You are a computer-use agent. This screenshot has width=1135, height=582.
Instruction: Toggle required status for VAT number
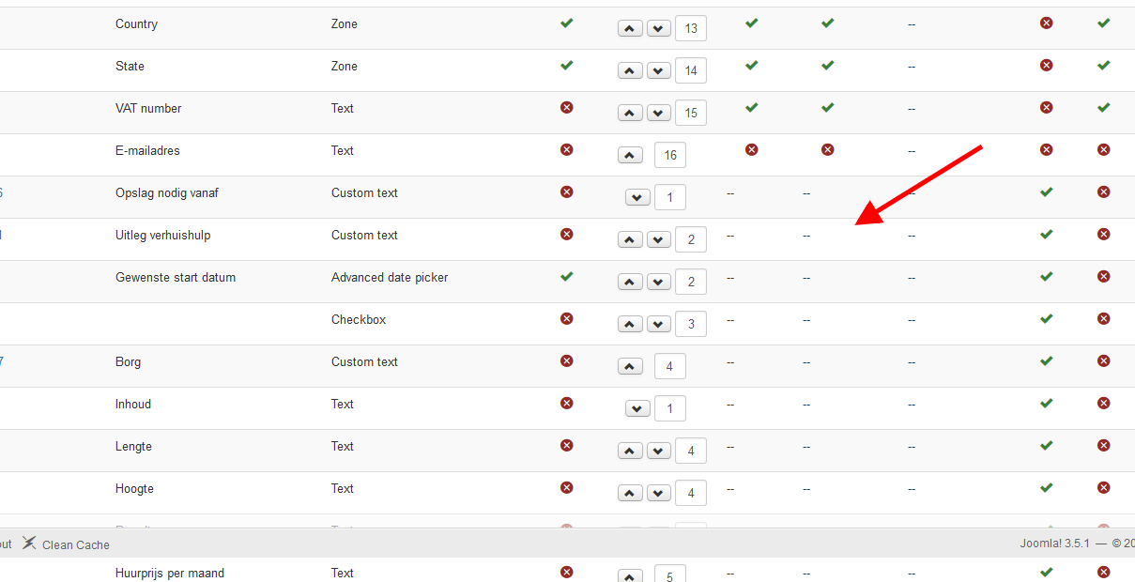coord(566,108)
